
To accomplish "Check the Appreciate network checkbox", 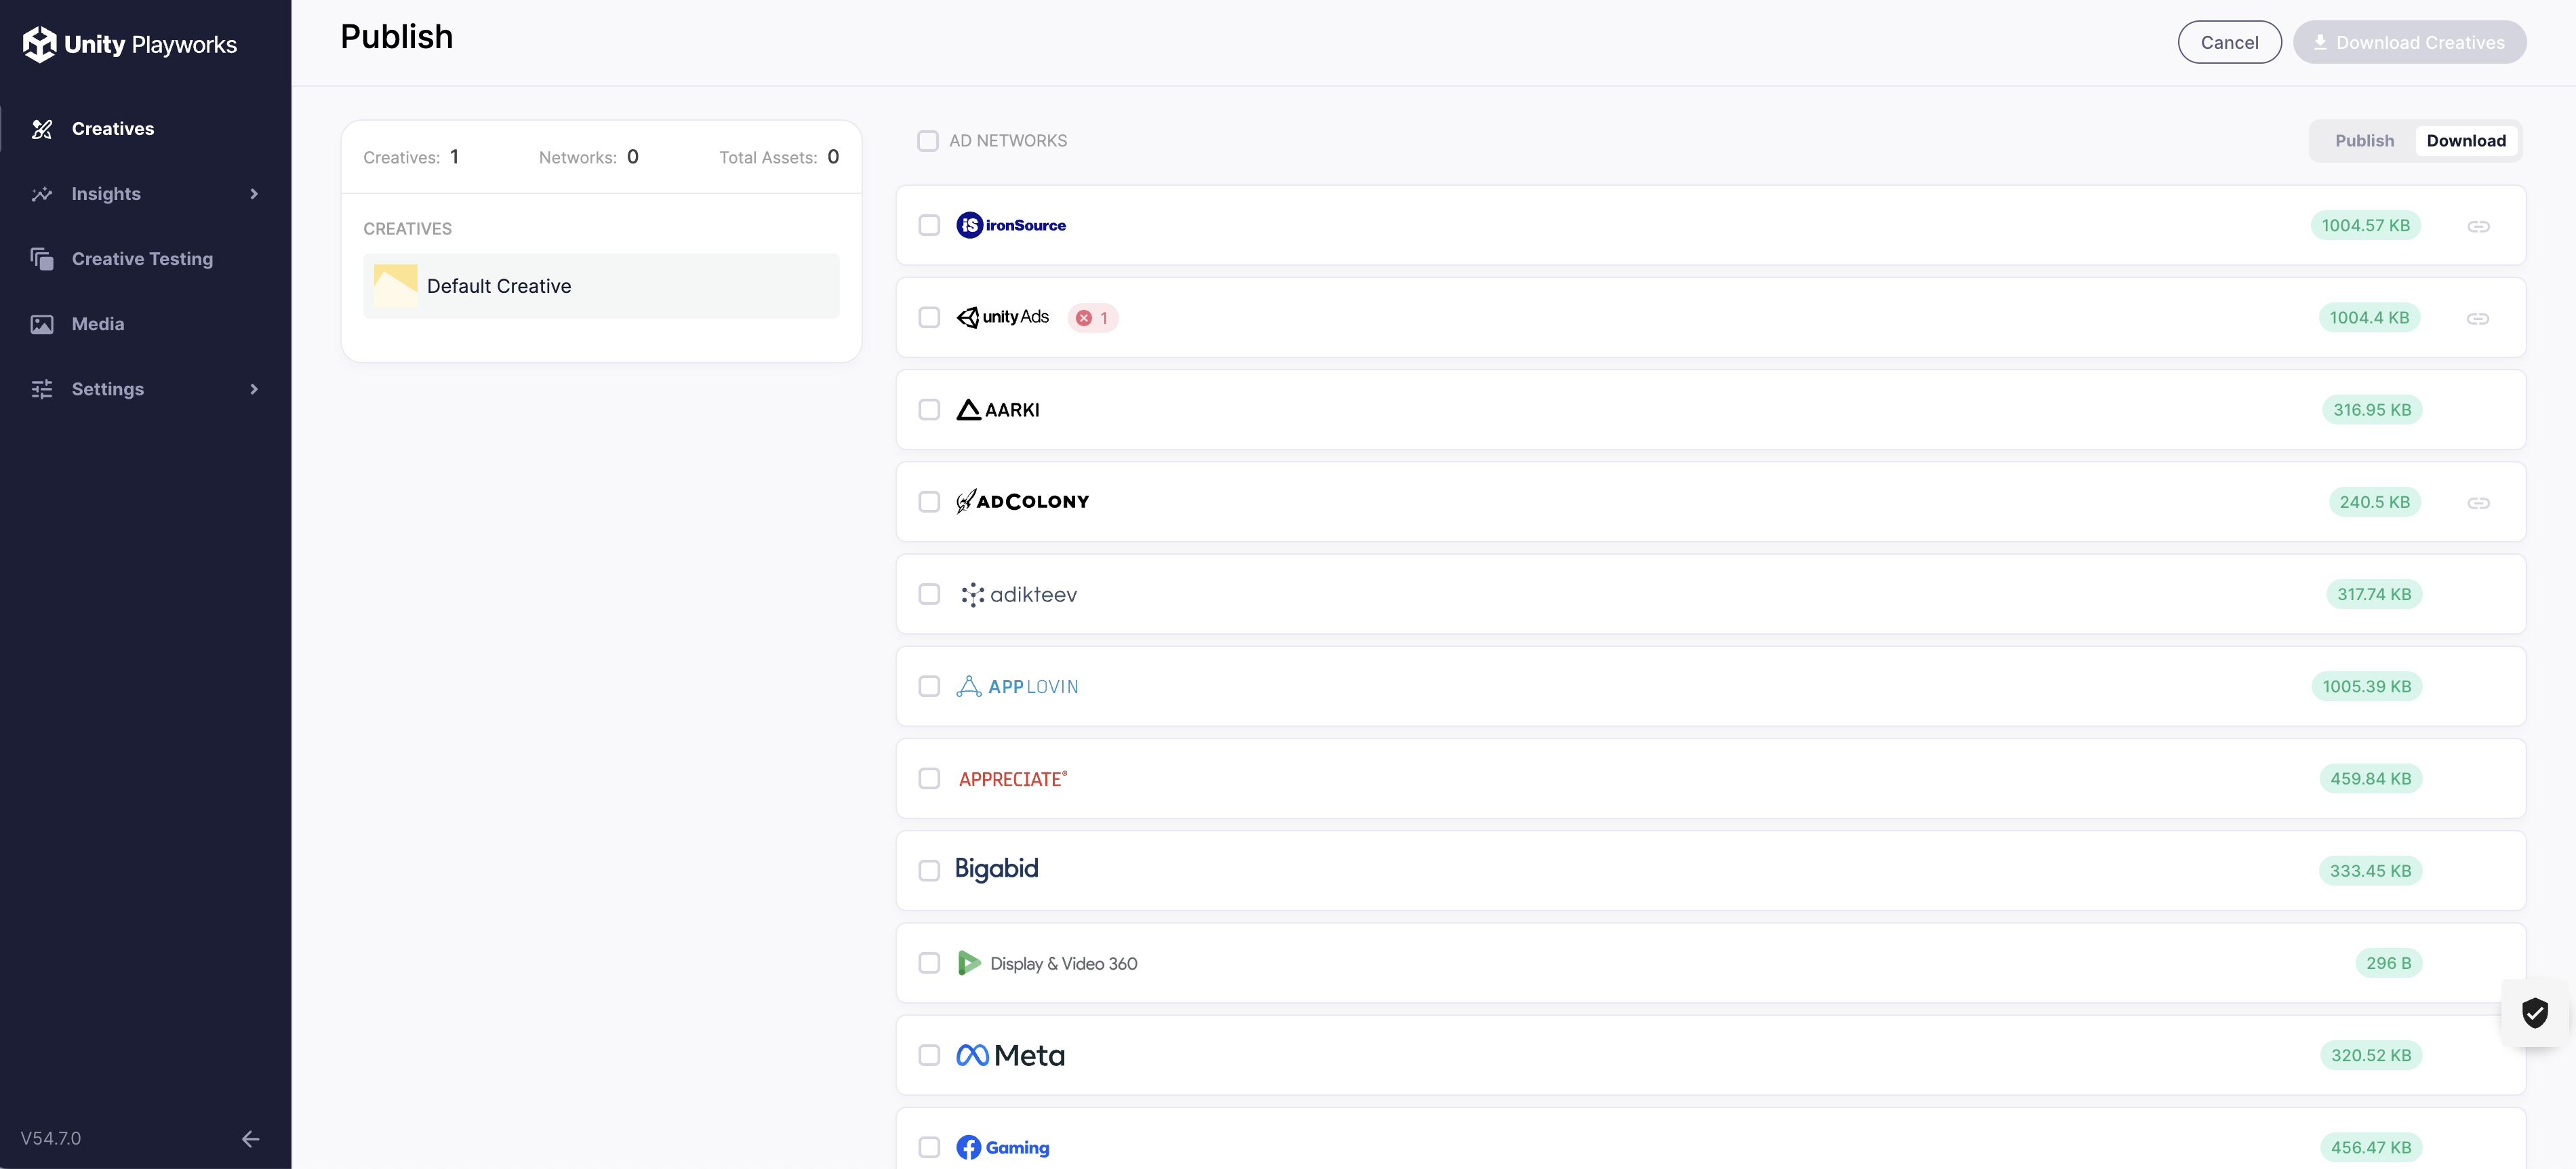I will tap(929, 778).
